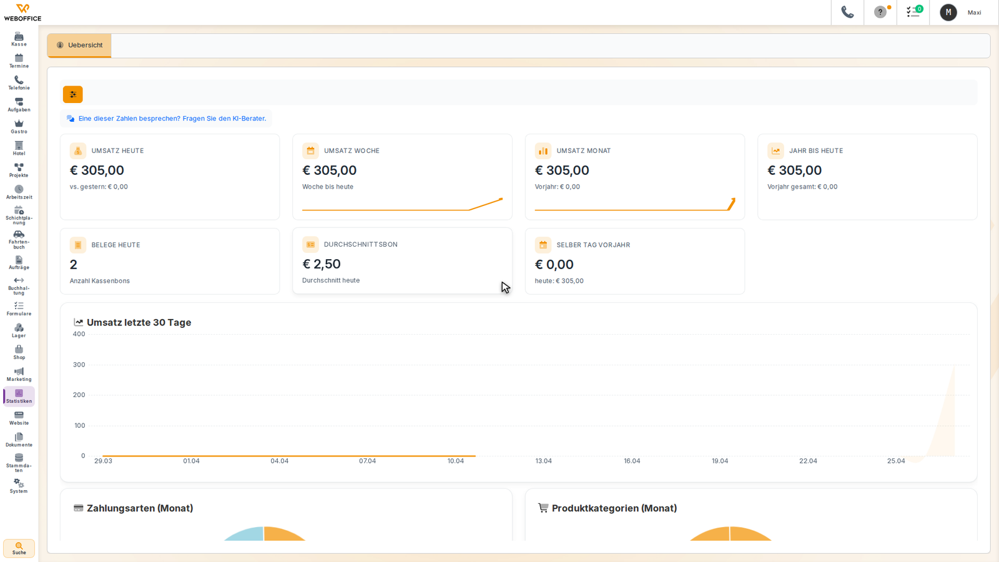Open the Maxi user profile menu
999x562 pixels.
click(962, 12)
